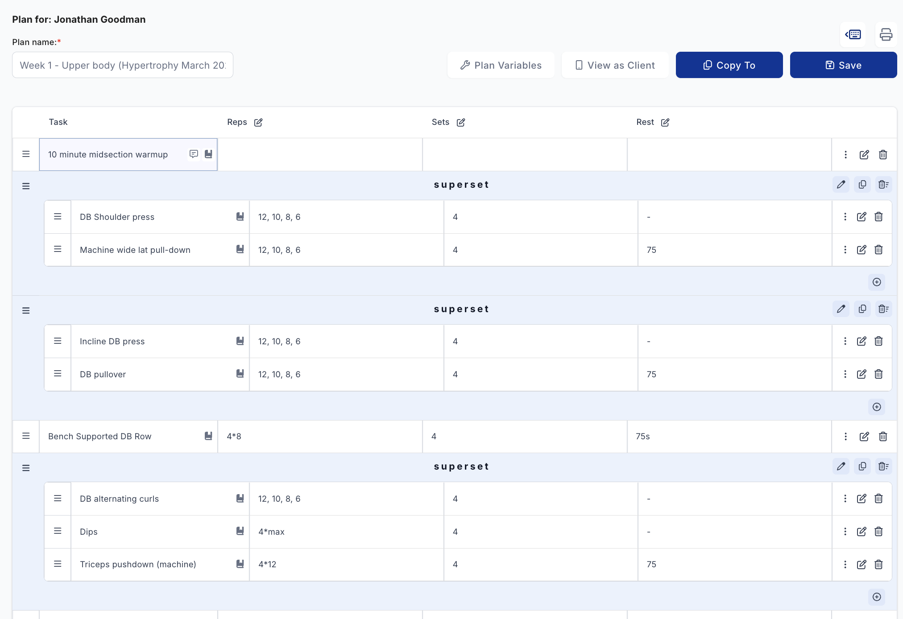Edit the Reps column header

(x=258, y=123)
